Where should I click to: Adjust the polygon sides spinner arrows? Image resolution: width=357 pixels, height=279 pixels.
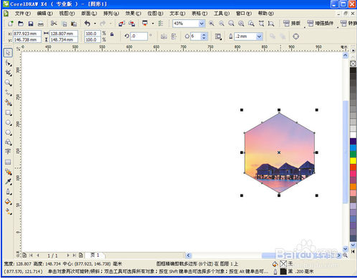[204, 36]
